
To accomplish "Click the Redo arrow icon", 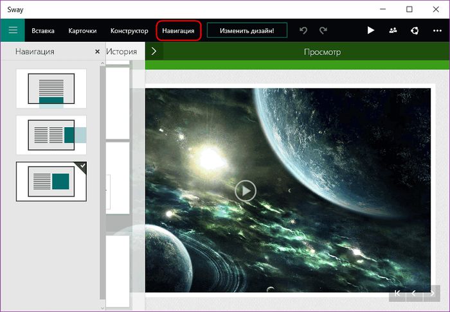I will pos(323,30).
